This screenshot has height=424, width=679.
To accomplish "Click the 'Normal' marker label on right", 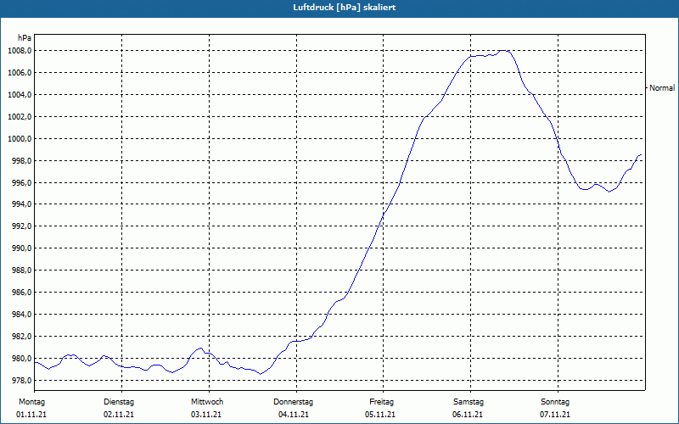I will point(662,88).
